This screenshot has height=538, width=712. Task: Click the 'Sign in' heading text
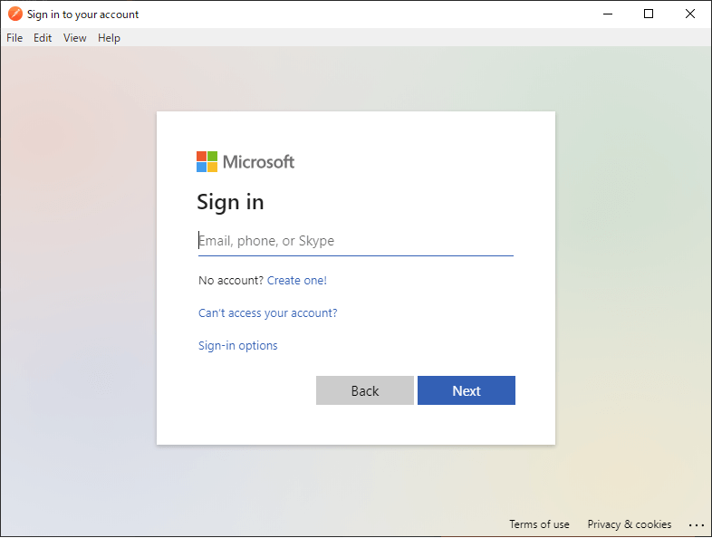[230, 203]
